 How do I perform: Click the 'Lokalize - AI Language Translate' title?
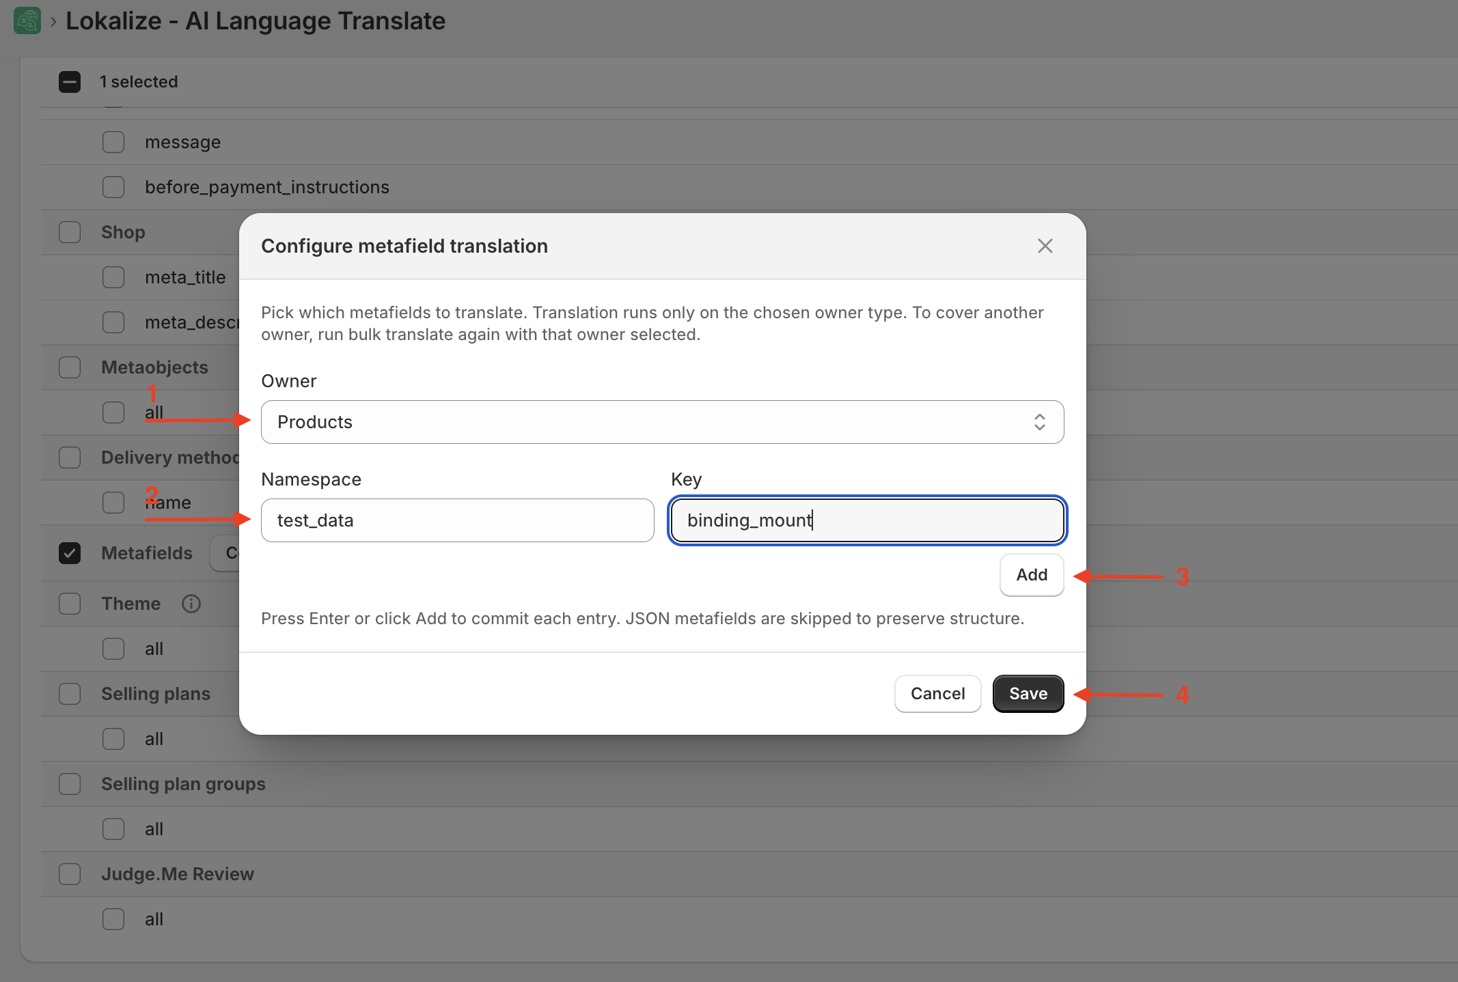point(256,21)
